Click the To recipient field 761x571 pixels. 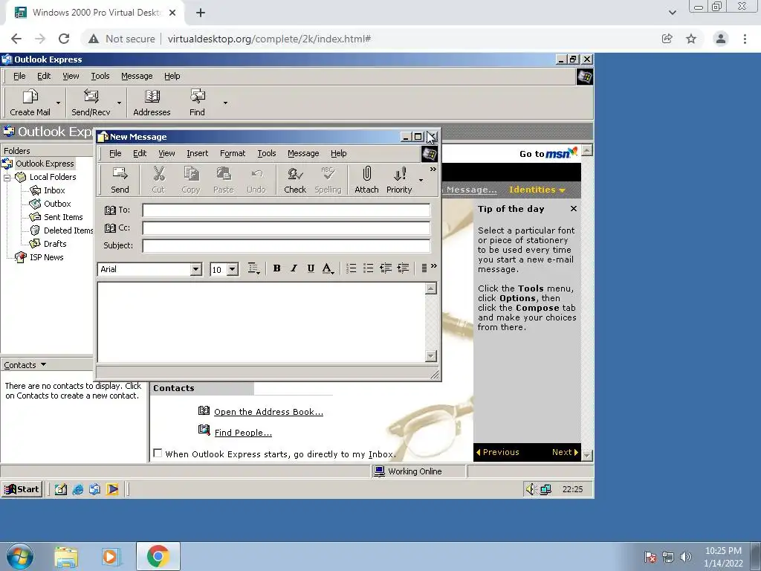tap(286, 210)
